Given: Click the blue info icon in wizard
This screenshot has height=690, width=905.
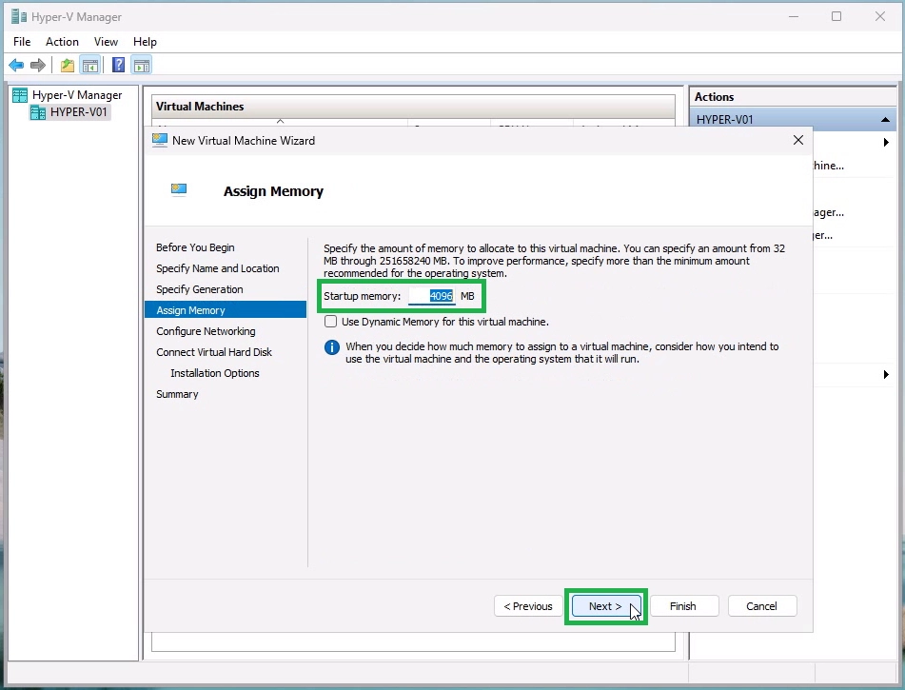Looking at the screenshot, I should coord(332,347).
